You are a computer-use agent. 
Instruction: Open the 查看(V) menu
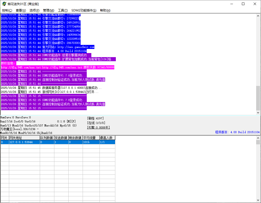(x=21, y=10)
